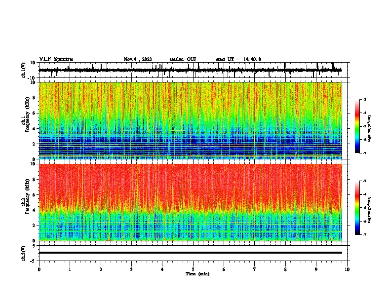Click time axis tick label "4"
The image size is (391, 302).
[x=162, y=269]
